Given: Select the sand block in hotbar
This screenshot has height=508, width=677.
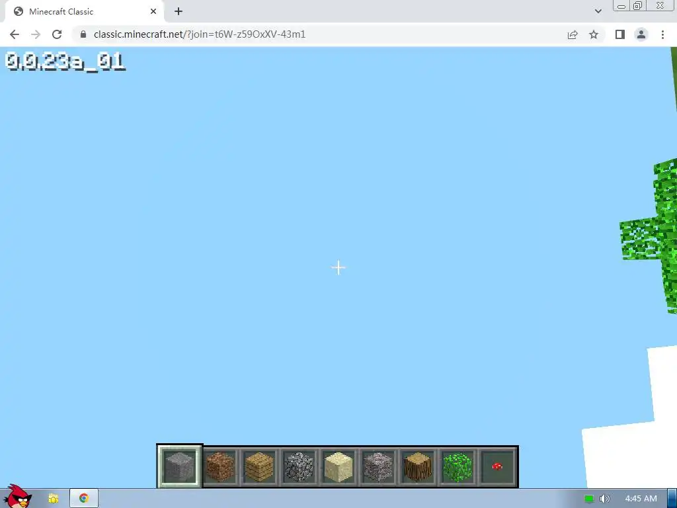Looking at the screenshot, I should tap(338, 466).
